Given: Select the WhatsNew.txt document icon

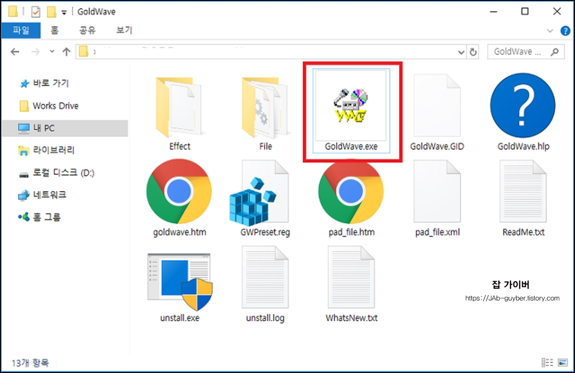Looking at the screenshot, I should [x=351, y=278].
